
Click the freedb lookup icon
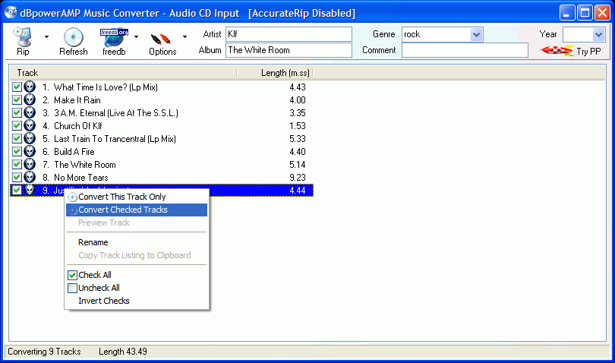click(x=114, y=37)
